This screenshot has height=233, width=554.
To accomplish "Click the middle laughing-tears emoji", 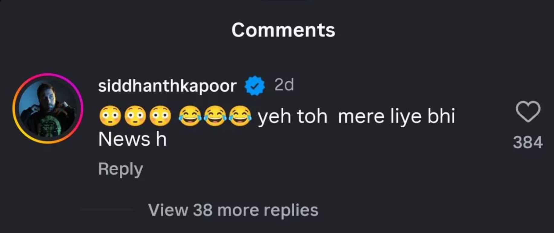I will point(215,116).
